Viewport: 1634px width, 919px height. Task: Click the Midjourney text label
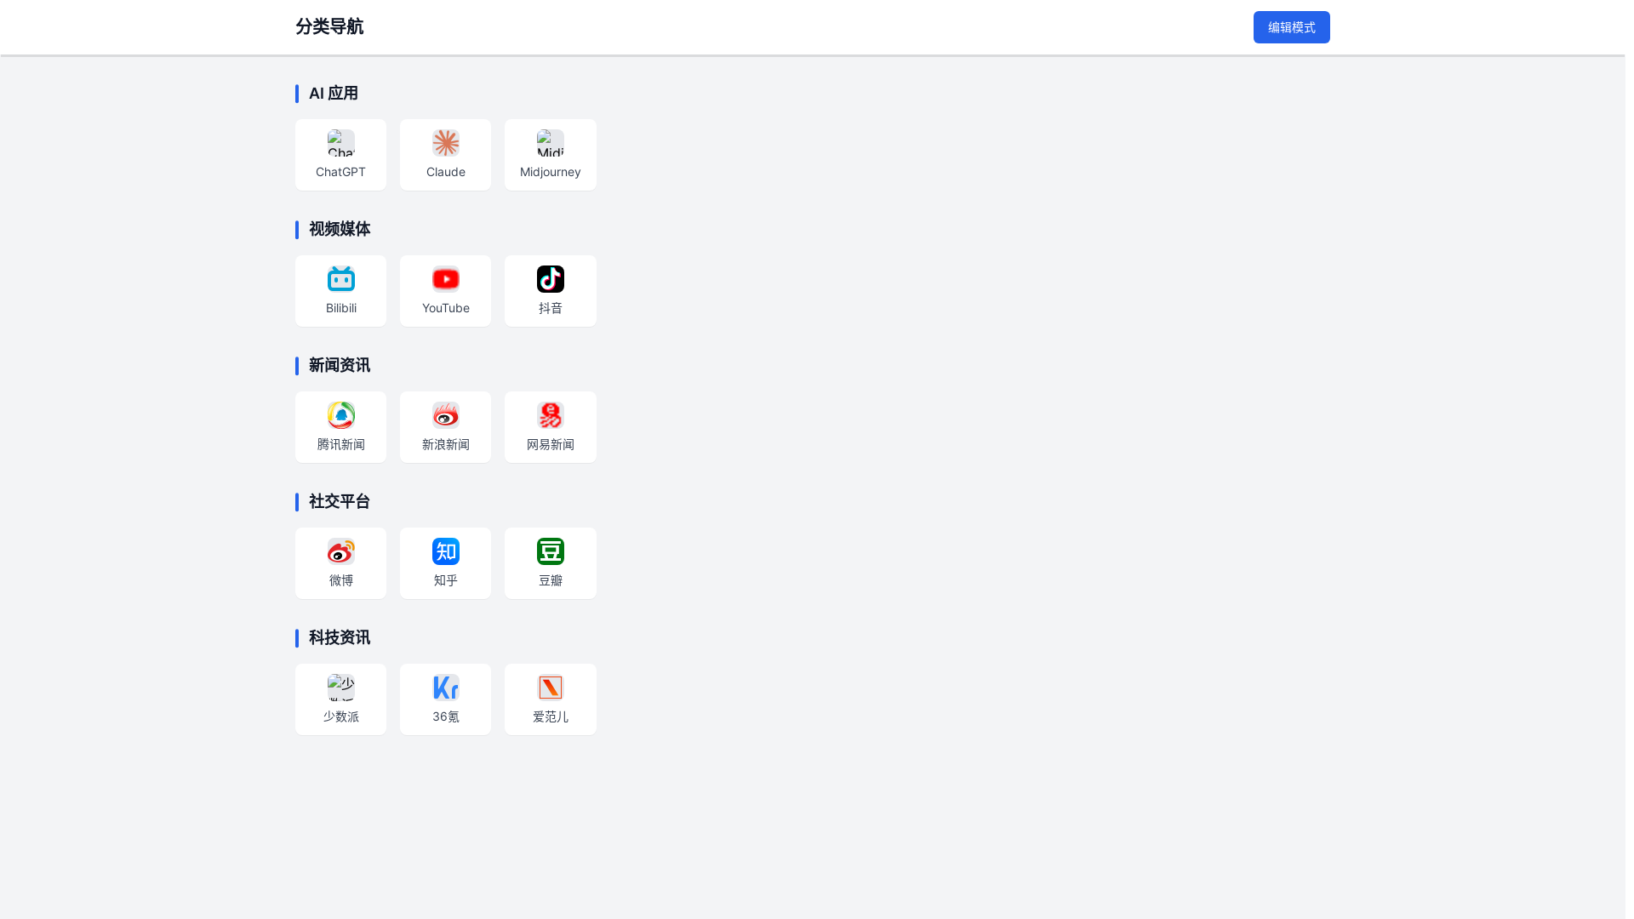point(550,172)
